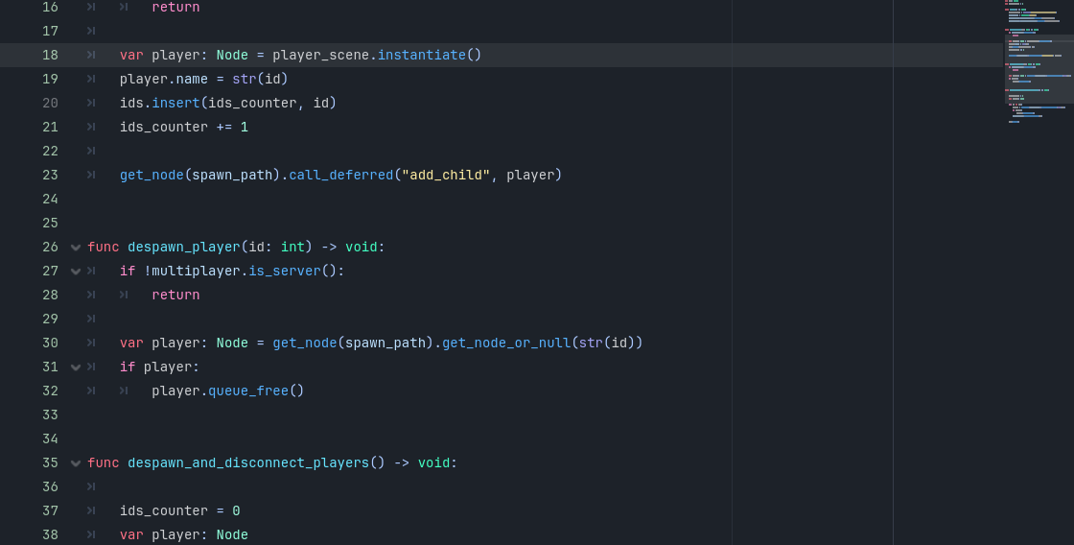The width and height of the screenshot is (1074, 545).
Task: Place cursor on the instantiate method call
Action: (x=421, y=55)
